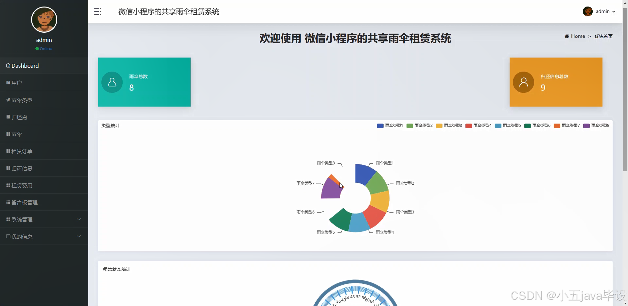
Task: Toggle 雨伞类型1 legend swatch
Action: (380, 126)
